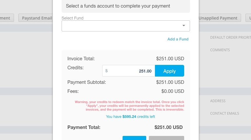251x140 pixels.
Task: Click the Invoice Total value
Action: tap(170, 59)
